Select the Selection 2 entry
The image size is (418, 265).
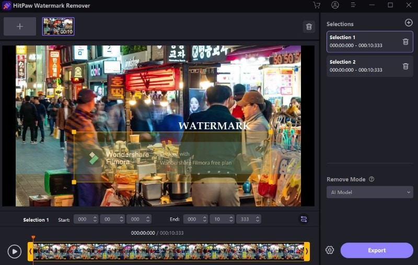click(x=369, y=66)
